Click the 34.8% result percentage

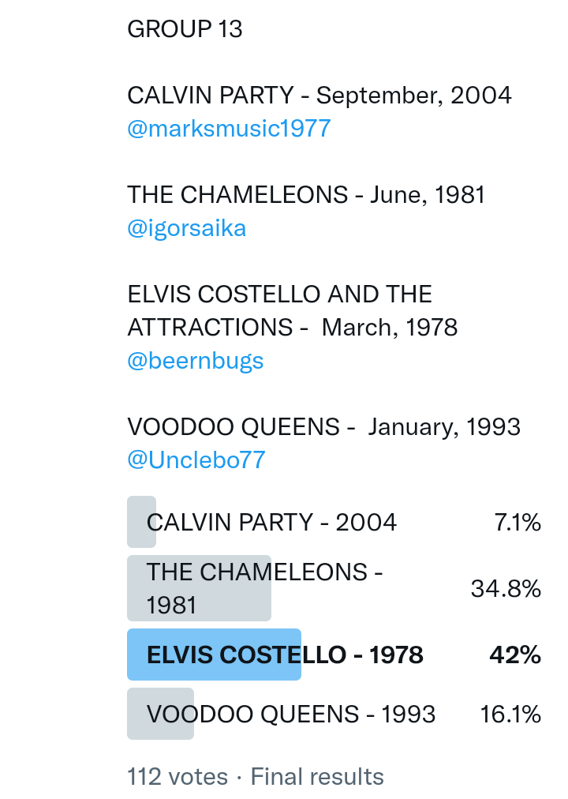click(506, 589)
